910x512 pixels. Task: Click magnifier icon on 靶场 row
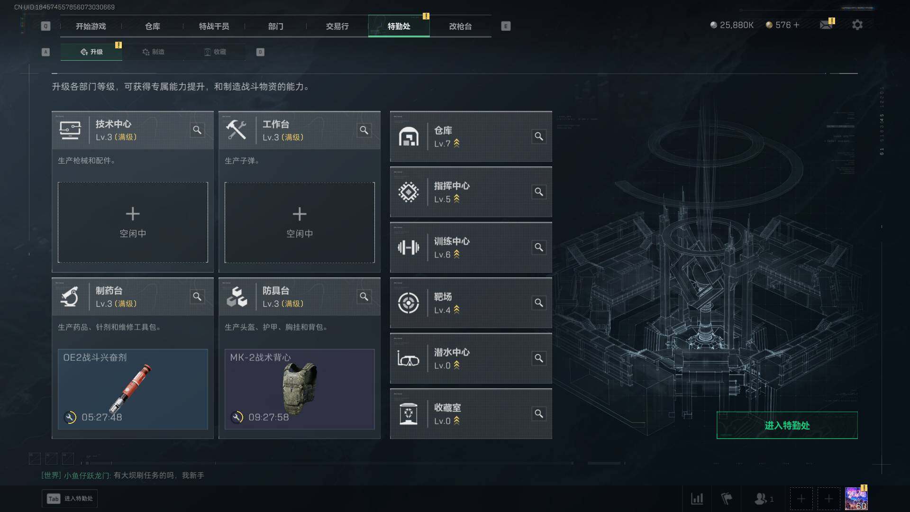point(539,303)
